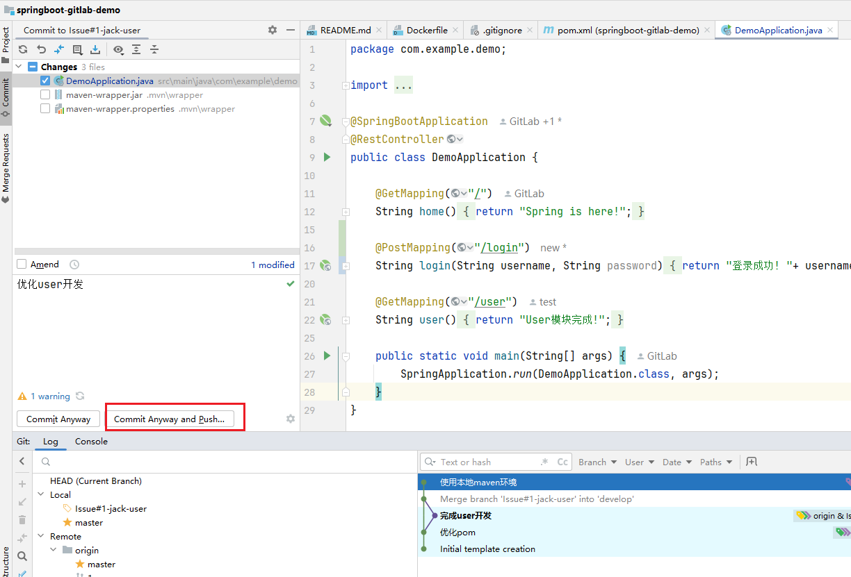Open the Merge Requests side tool button
The height and width of the screenshot is (577, 851).
coord(6,169)
